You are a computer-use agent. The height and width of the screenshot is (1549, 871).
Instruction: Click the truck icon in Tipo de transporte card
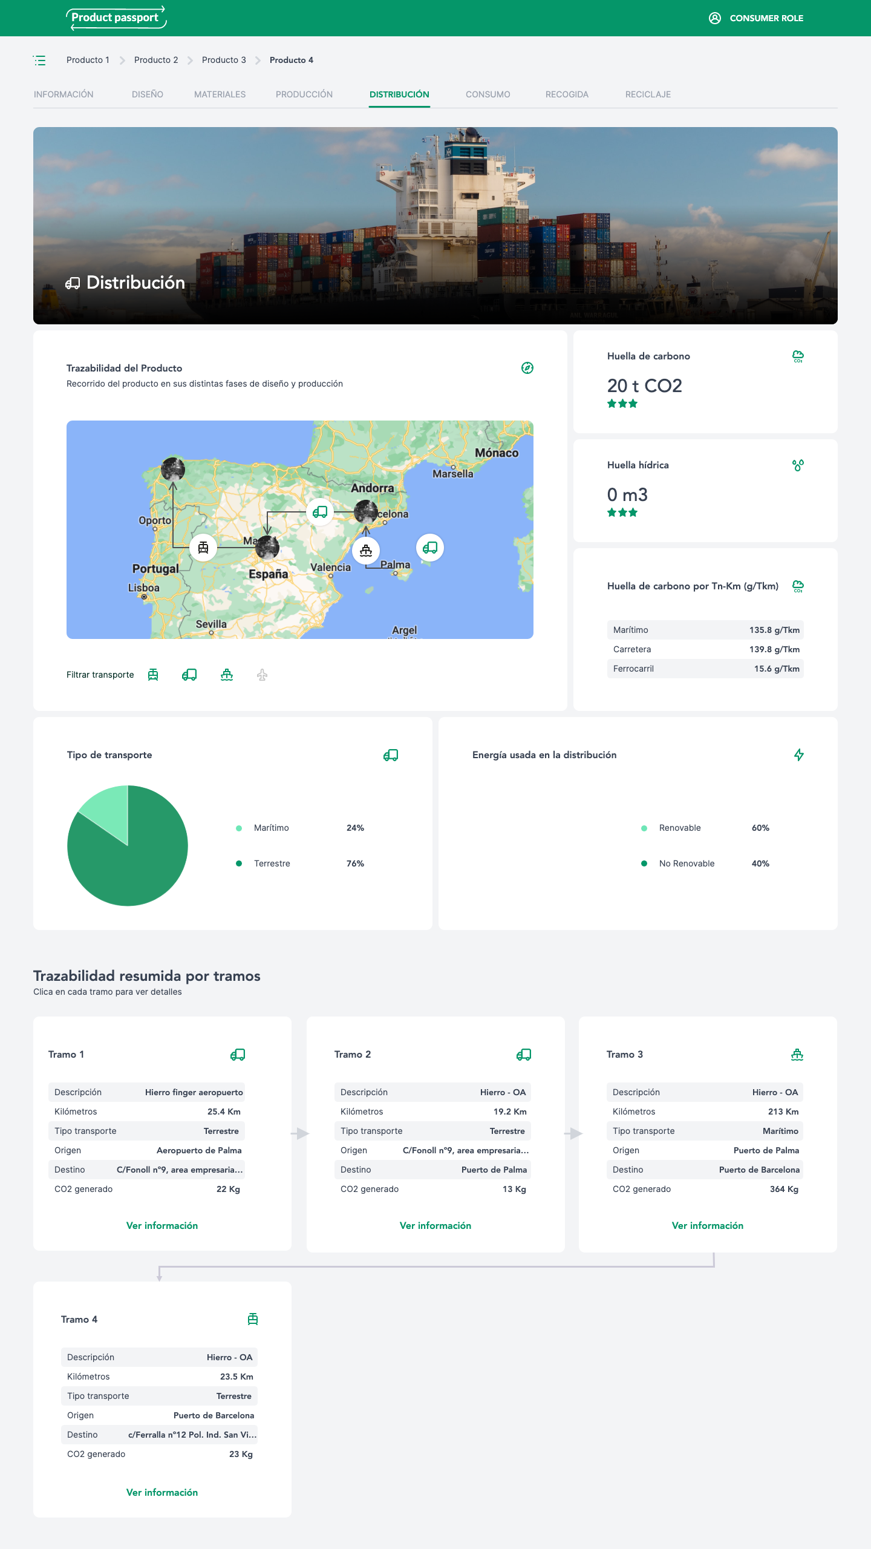point(391,755)
